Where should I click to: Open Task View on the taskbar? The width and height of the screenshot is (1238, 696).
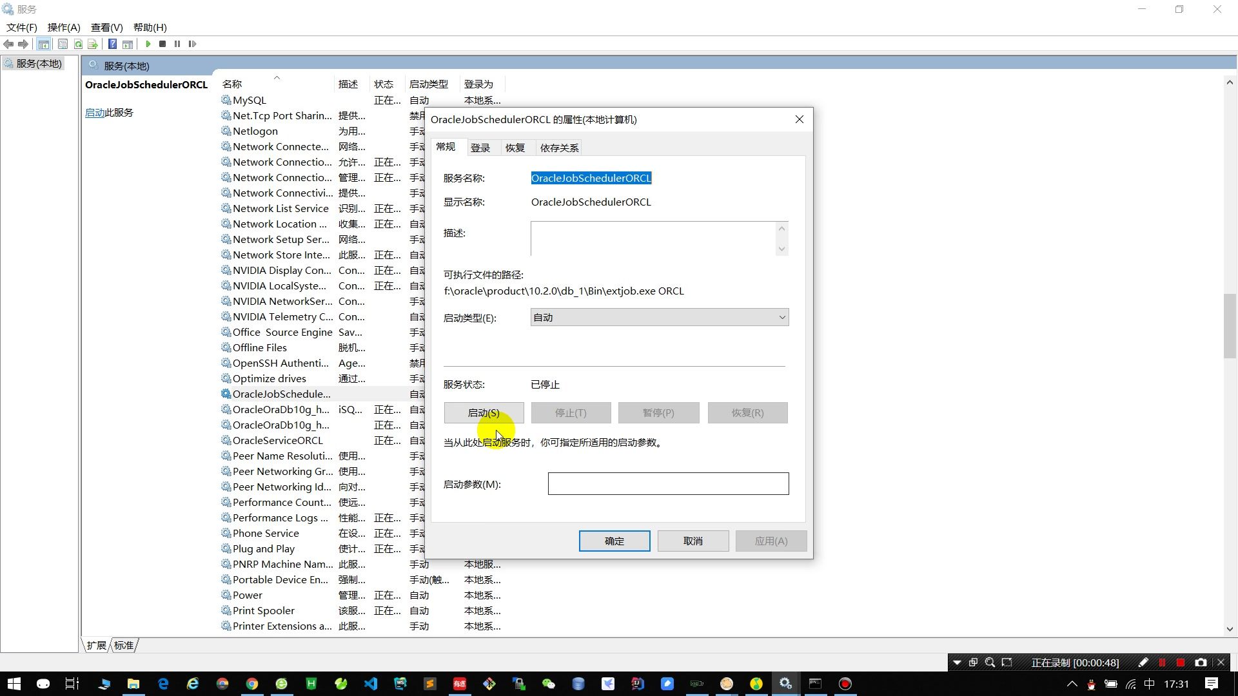pyautogui.click(x=72, y=684)
